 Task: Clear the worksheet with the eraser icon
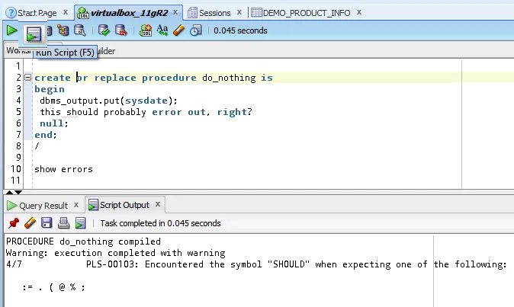click(179, 30)
